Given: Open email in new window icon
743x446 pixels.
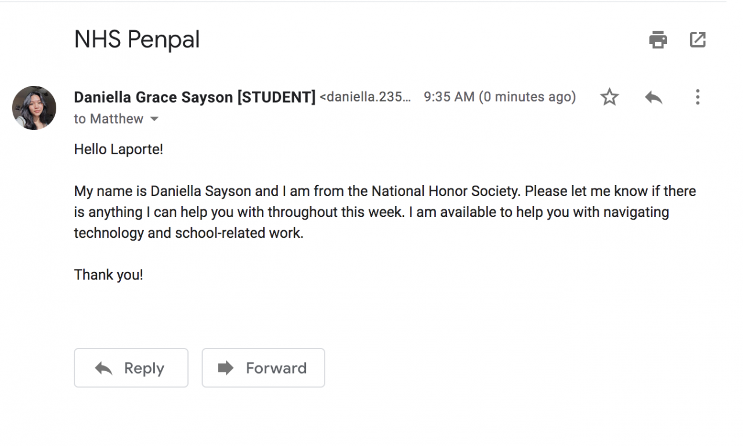Looking at the screenshot, I should (698, 40).
